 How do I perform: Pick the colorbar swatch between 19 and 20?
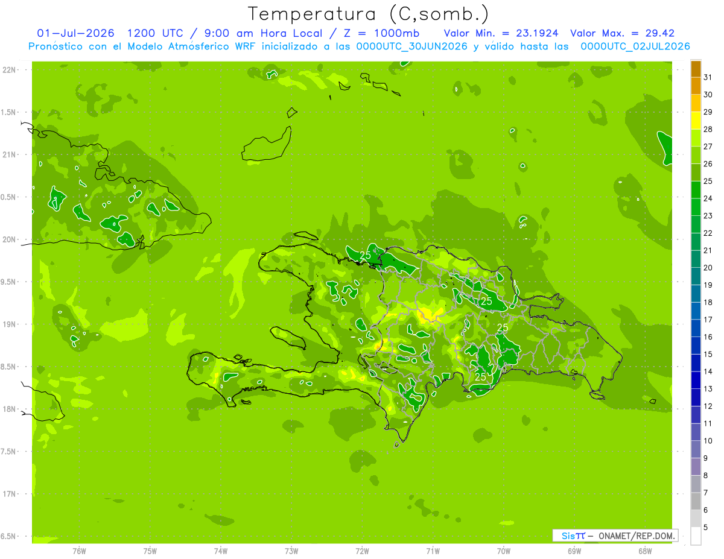696,277
